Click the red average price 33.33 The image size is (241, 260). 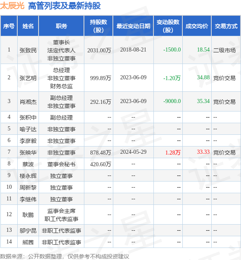click(203, 152)
